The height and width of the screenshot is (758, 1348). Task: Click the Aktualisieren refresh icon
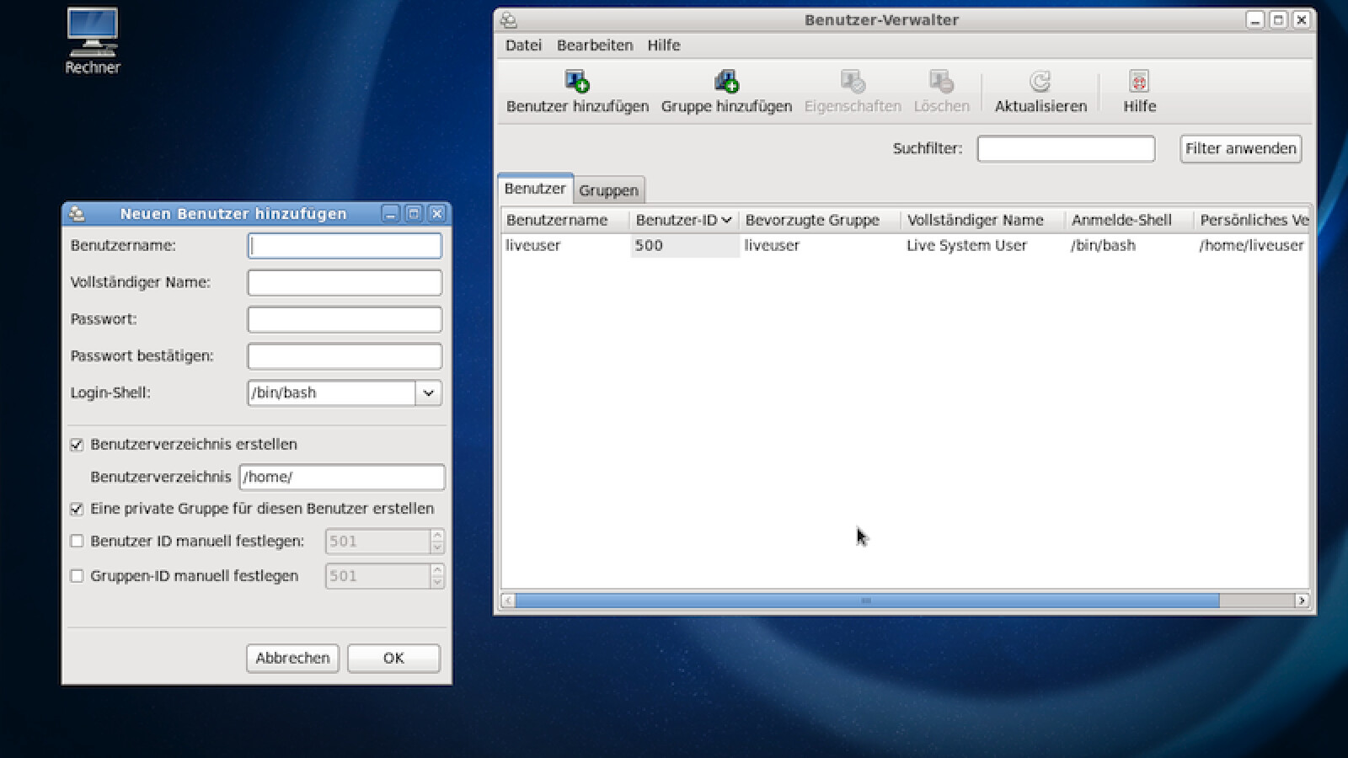click(x=1040, y=81)
